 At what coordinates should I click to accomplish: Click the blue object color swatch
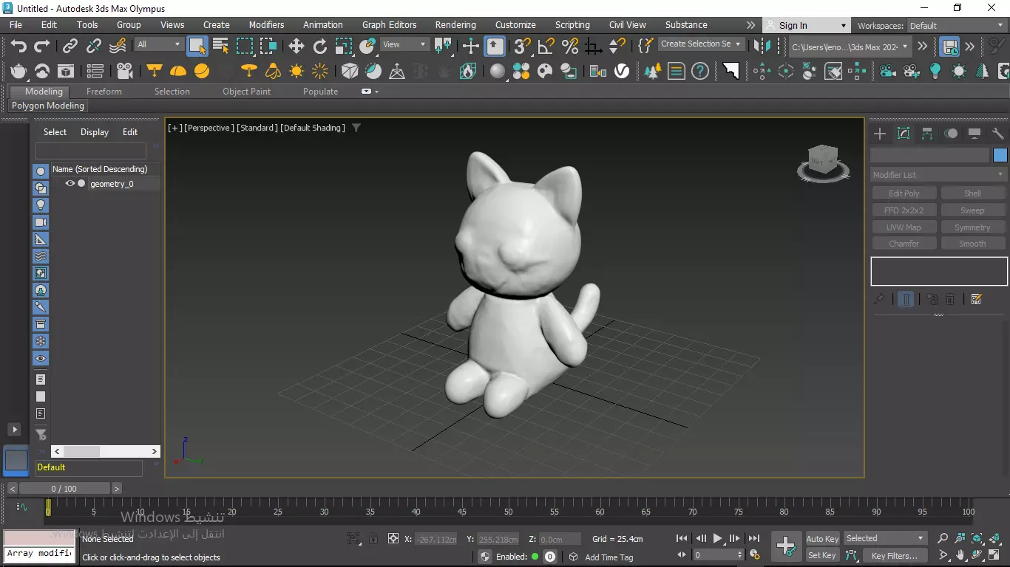coord(1000,155)
